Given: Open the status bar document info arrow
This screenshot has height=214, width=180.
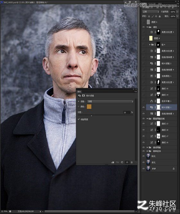Looking at the screenshot, I should [x=40, y=211].
